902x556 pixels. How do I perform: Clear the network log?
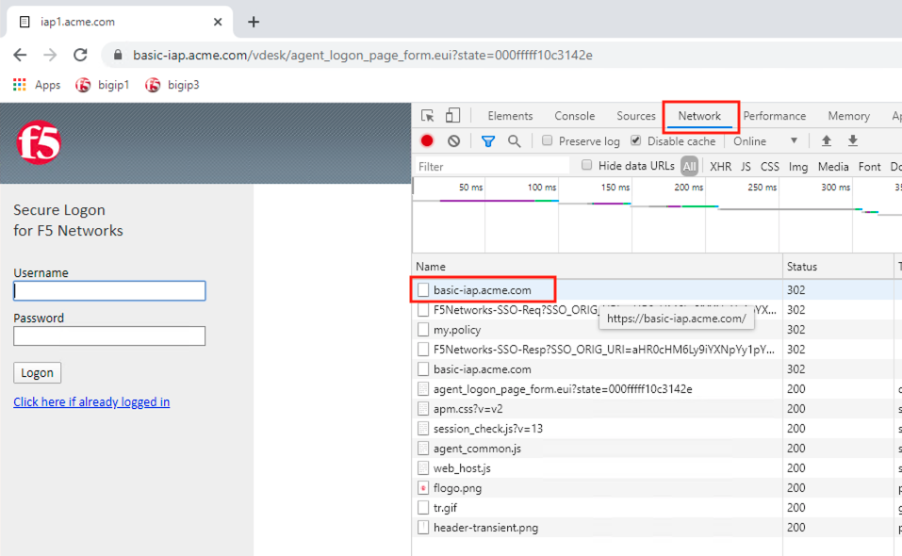tap(454, 140)
